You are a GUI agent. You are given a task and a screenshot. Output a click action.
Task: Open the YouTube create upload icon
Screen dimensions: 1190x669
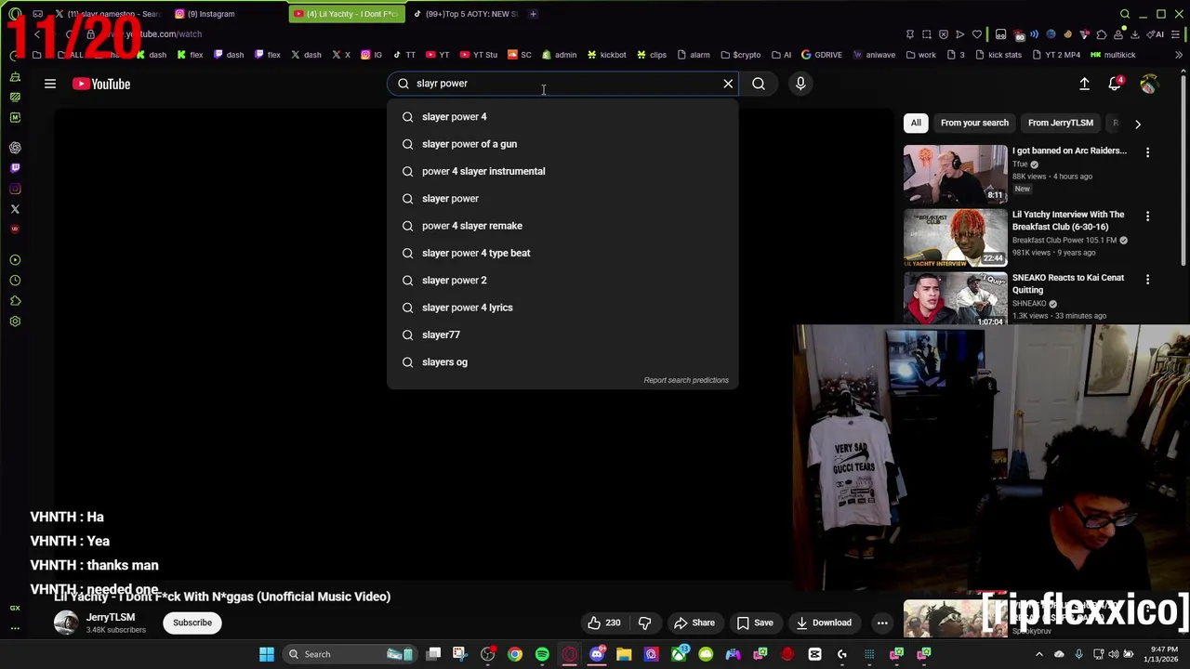1084,84
